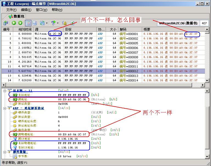Collapse the 额外数据 tree node
This screenshot has height=166, width=211.
(5, 152)
